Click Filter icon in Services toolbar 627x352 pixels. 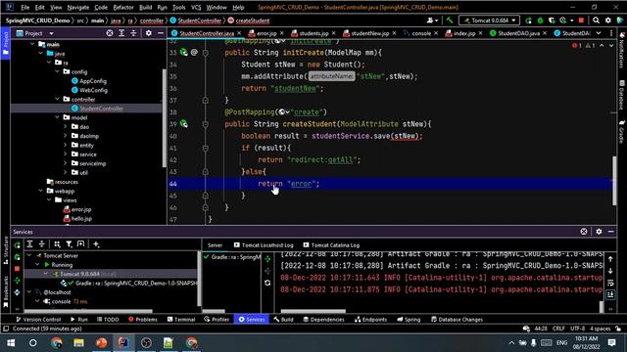click(x=70, y=244)
